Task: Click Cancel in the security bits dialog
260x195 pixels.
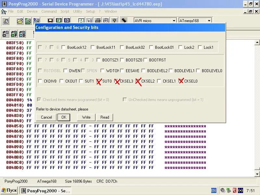Action: (46, 117)
